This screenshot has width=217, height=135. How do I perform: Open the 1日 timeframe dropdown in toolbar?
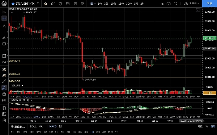point(93,4)
